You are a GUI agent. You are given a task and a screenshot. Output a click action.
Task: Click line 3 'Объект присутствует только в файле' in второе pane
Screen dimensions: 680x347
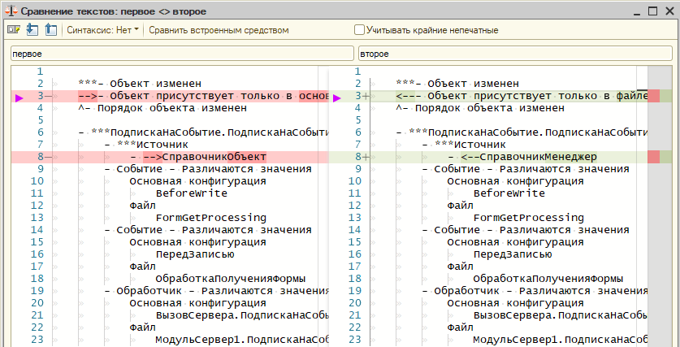tap(537, 96)
